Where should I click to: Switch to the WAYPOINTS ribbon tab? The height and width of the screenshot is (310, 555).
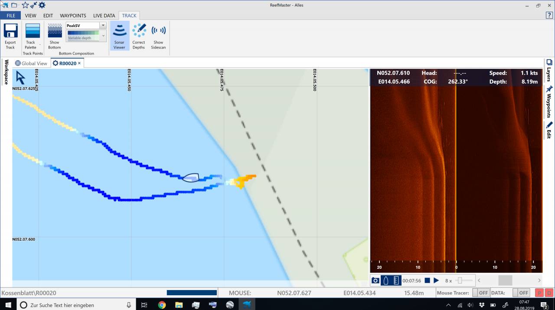click(x=73, y=16)
